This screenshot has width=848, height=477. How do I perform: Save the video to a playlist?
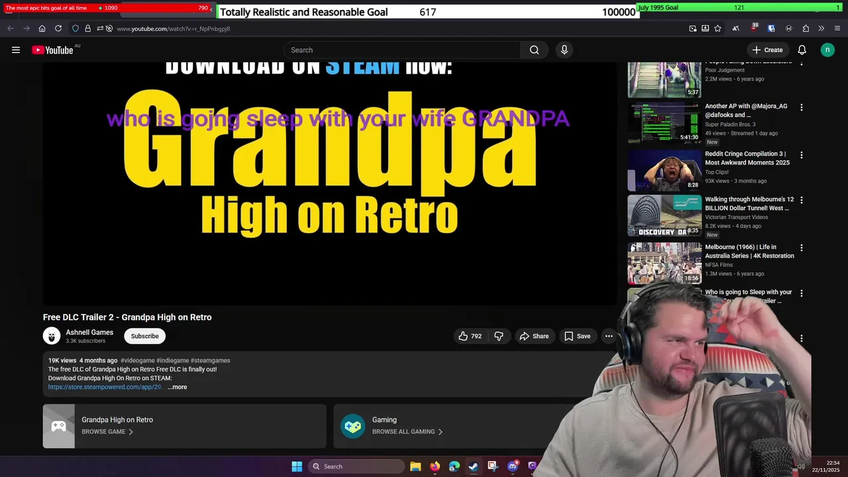click(577, 336)
